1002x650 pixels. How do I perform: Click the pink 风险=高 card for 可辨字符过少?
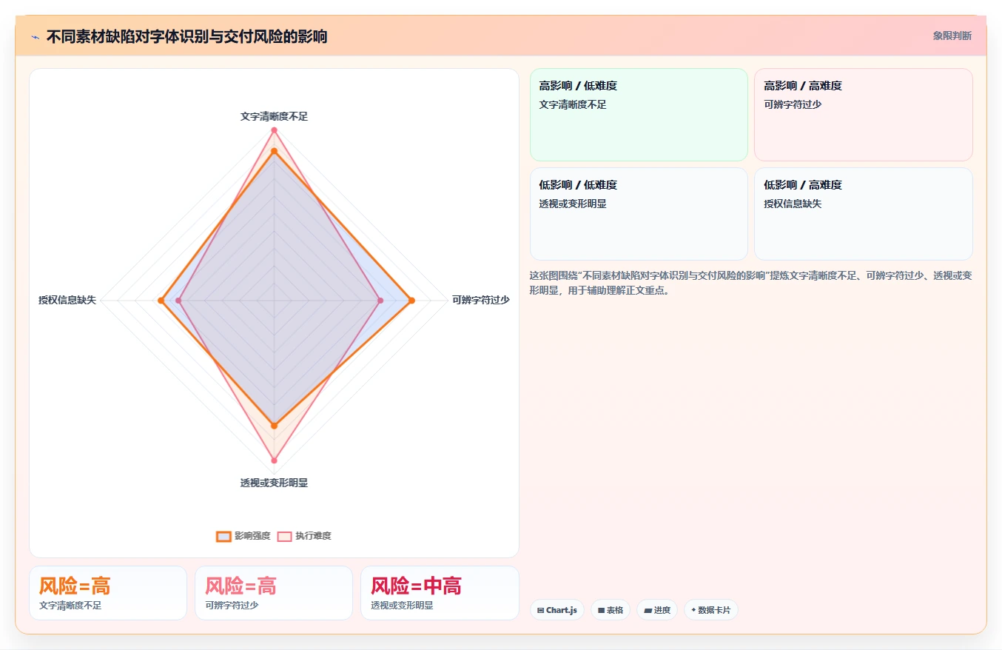[274, 593]
